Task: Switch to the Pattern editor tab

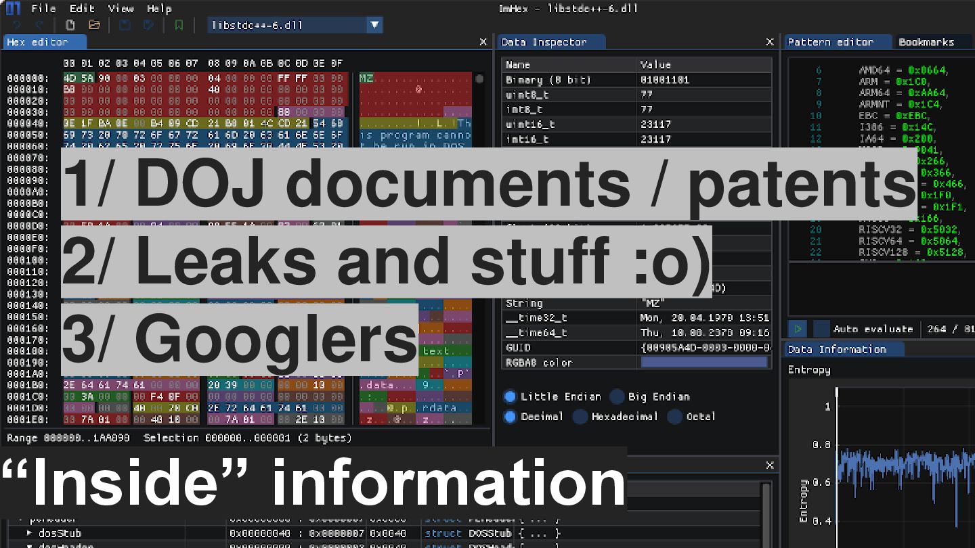Action: click(x=838, y=42)
